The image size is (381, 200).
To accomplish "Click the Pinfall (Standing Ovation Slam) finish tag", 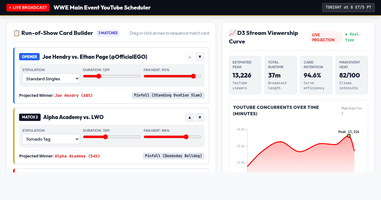I will [168, 95].
